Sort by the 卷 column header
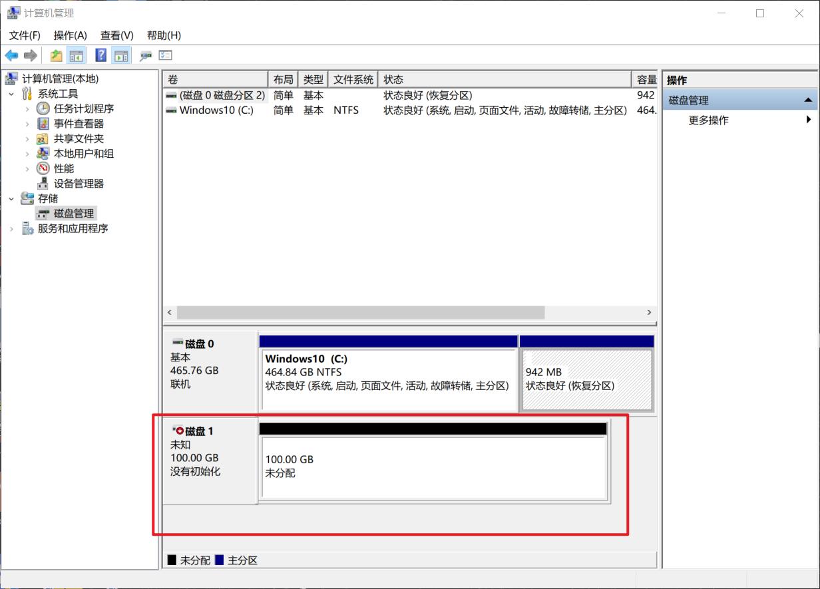 (x=215, y=79)
